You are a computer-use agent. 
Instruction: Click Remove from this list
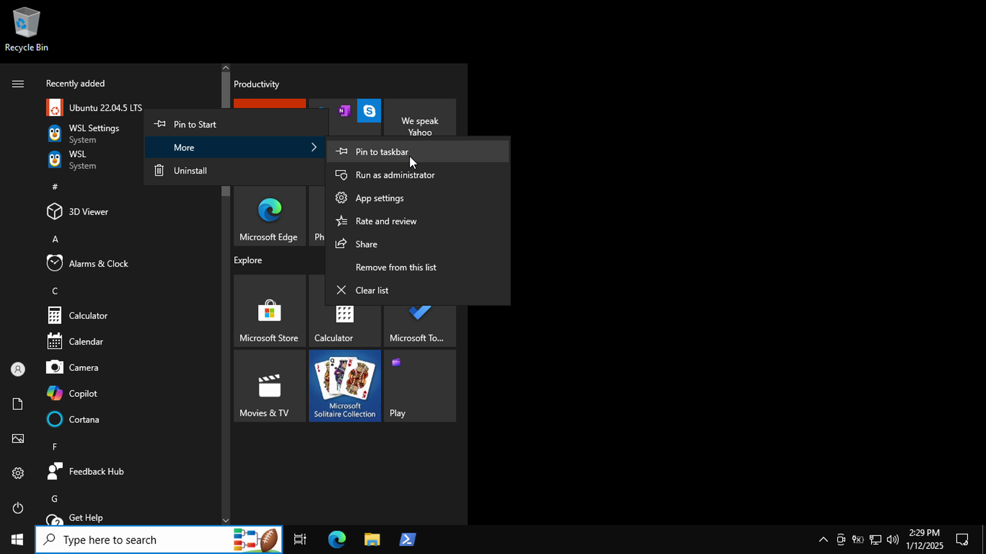click(395, 267)
